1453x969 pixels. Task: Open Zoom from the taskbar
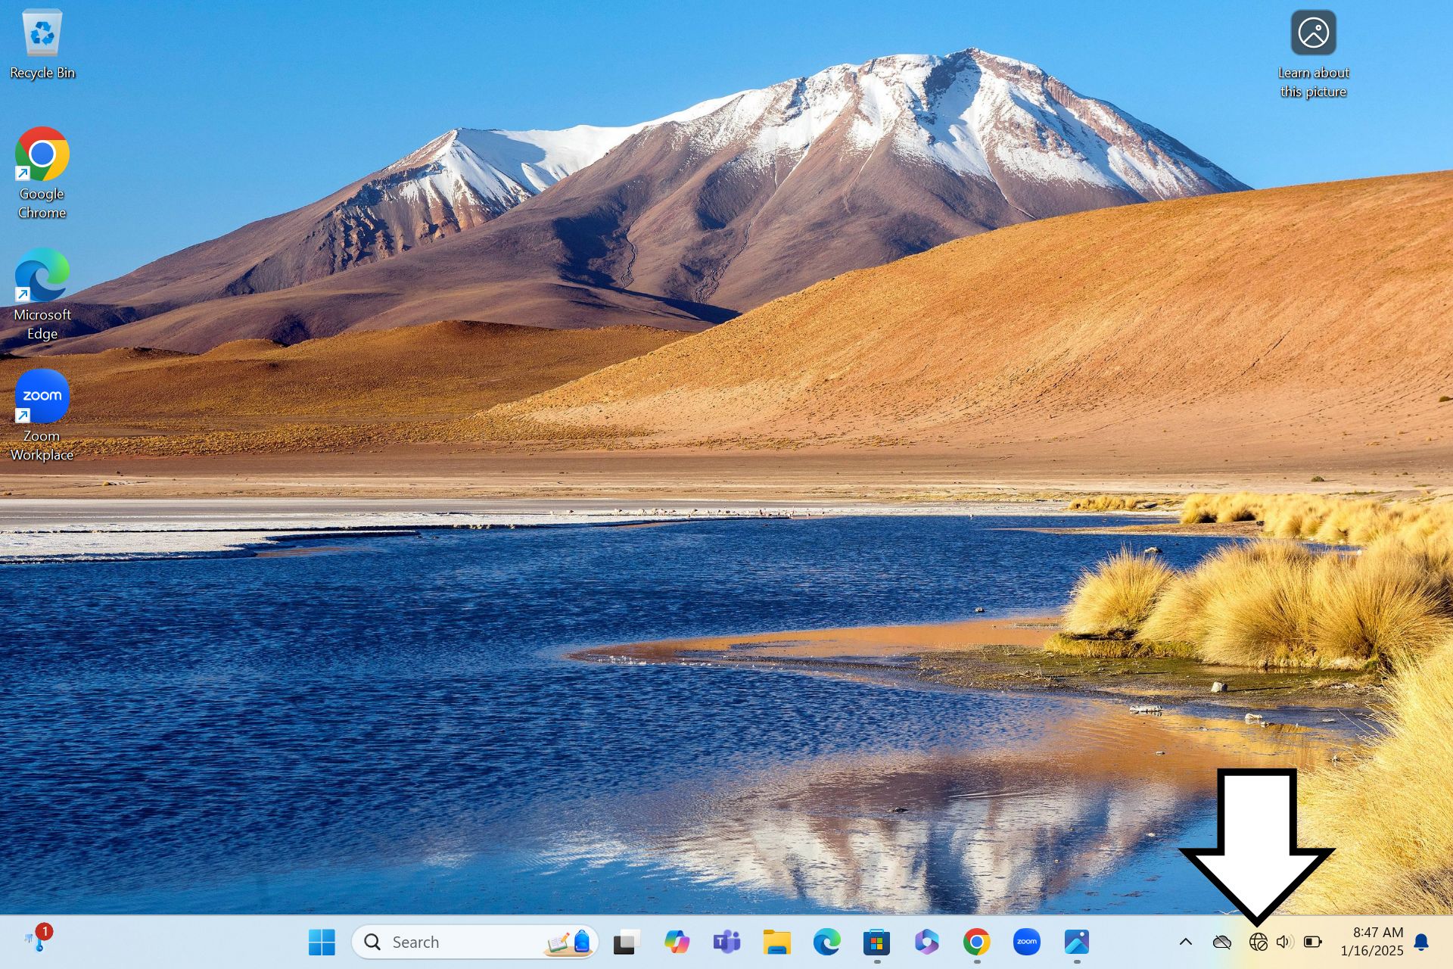(x=1026, y=942)
